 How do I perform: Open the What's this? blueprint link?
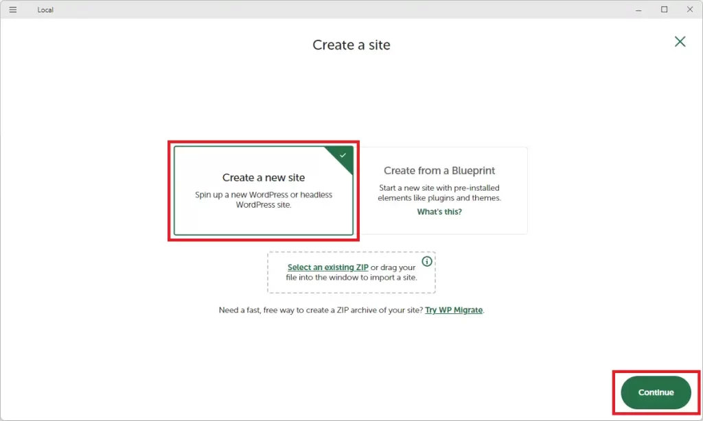pos(439,212)
